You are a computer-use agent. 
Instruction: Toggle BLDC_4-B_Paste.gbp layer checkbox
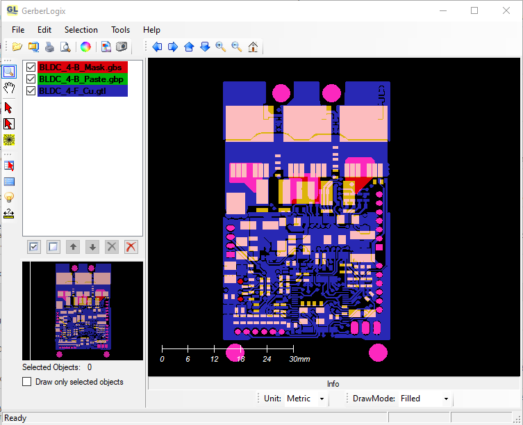point(31,79)
